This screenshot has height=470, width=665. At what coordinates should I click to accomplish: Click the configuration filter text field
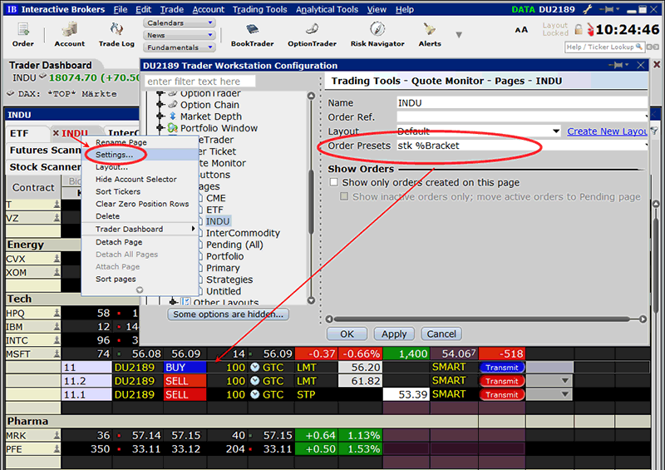[199, 81]
